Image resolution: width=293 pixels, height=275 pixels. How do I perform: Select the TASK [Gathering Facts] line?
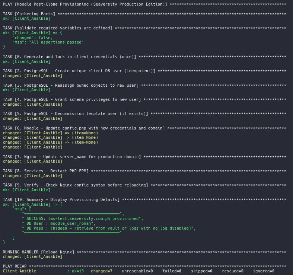(x=144, y=14)
